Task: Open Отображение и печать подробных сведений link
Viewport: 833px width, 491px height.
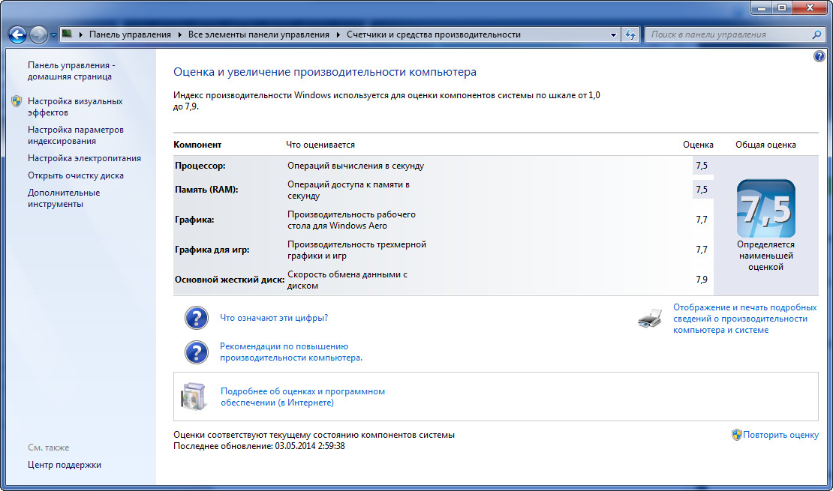Action: point(744,319)
